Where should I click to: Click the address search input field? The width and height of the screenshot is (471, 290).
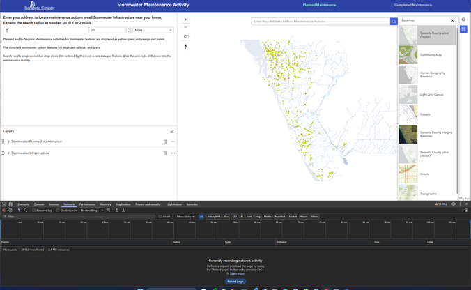[x=321, y=22]
